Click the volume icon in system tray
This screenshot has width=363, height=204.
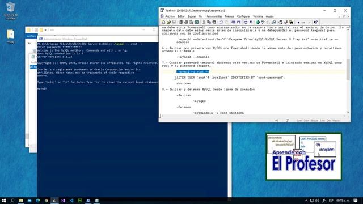click(317, 201)
